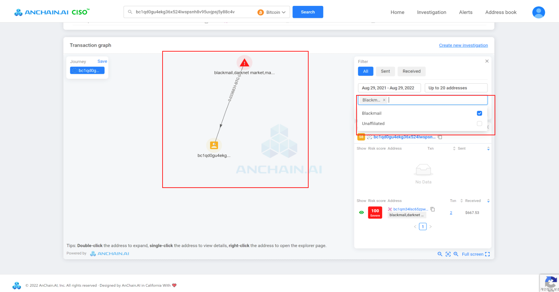This screenshot has height=292, width=559.
Task: Open the Address book page
Action: [x=501, y=12]
